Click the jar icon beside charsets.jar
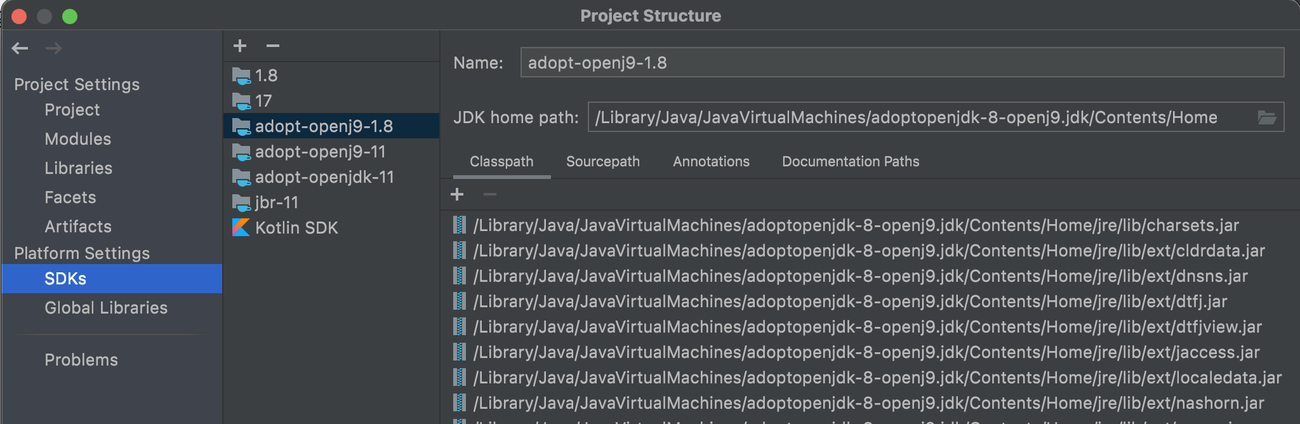The width and height of the screenshot is (1300, 424). (x=460, y=225)
